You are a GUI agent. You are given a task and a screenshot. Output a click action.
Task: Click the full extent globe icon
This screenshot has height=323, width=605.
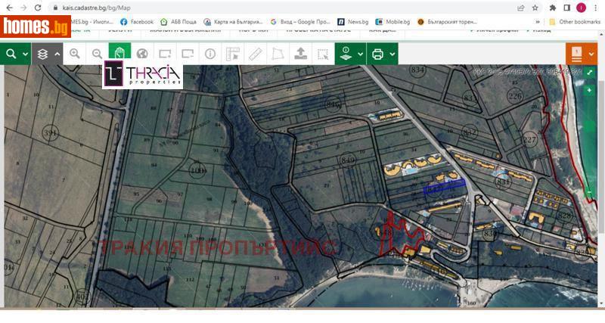(142, 54)
